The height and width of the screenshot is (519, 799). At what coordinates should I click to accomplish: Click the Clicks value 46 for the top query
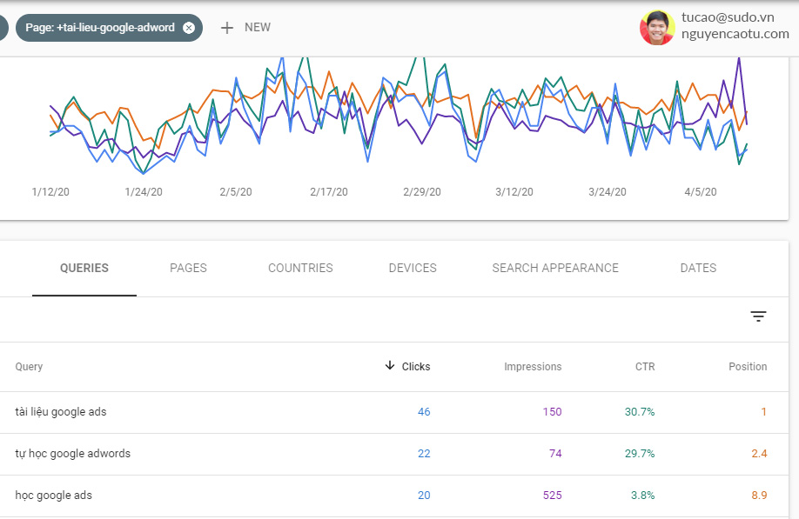coord(424,411)
